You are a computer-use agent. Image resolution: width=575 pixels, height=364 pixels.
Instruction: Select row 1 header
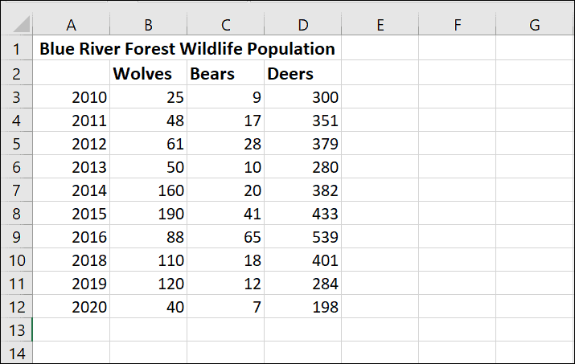pyautogui.click(x=17, y=48)
